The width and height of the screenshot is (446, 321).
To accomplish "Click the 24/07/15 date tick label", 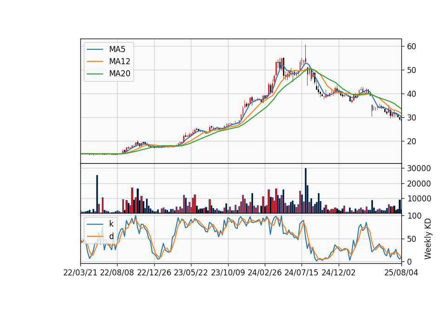I will [302, 273].
